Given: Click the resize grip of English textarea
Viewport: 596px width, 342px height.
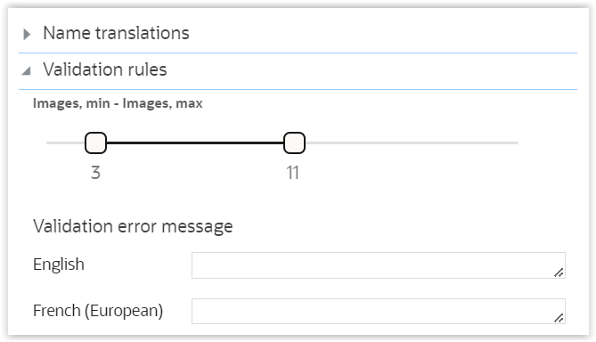Looking at the screenshot, I should pyautogui.click(x=559, y=273).
